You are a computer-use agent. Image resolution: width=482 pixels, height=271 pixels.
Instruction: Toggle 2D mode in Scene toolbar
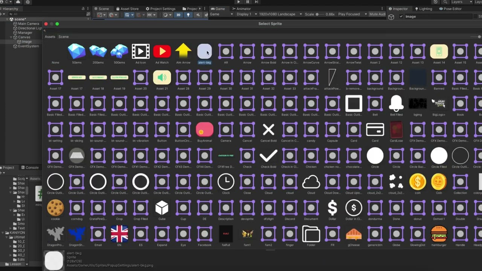178,15
